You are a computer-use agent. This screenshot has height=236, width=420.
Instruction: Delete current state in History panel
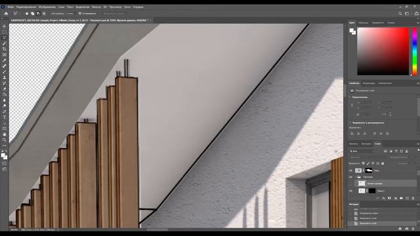[413, 229]
